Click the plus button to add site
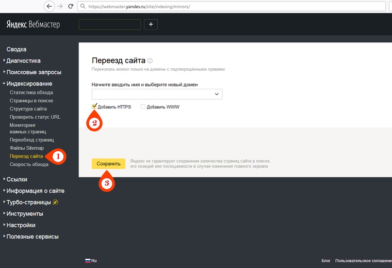The width and height of the screenshot is (392, 268). 151,24
